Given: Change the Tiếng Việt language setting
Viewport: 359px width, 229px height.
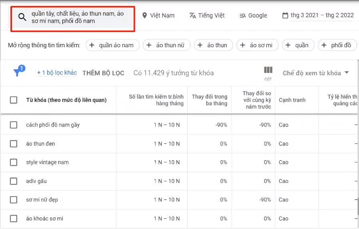Looking at the screenshot, I should [207, 15].
